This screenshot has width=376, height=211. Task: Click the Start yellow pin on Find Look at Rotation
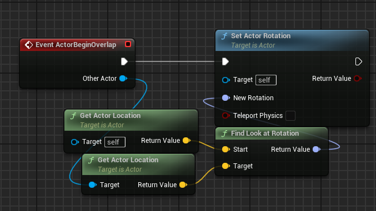coord(226,150)
